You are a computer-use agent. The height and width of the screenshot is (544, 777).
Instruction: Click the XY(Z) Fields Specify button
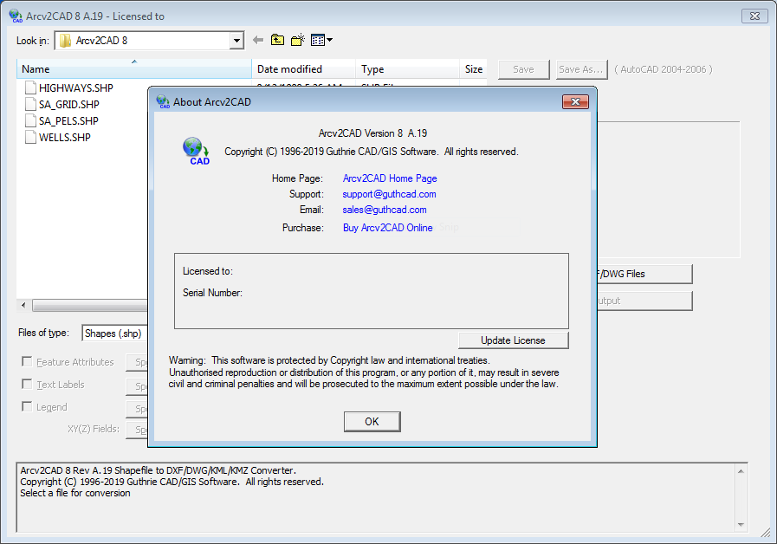pyautogui.click(x=137, y=430)
